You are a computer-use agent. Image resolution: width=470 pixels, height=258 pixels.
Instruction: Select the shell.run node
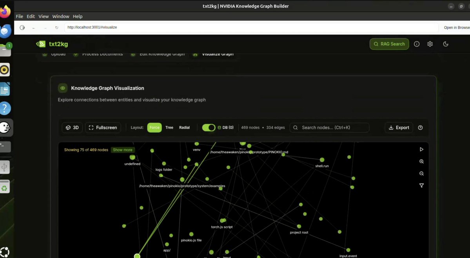coord(322,160)
